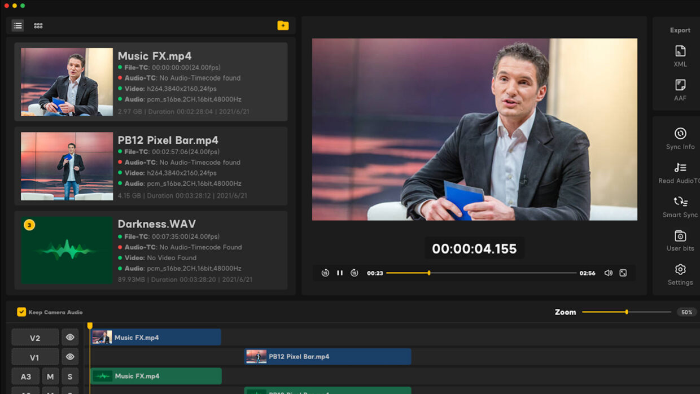The width and height of the screenshot is (700, 394).
Task: Click "4.15 GB" size and duration line
Action: [182, 196]
